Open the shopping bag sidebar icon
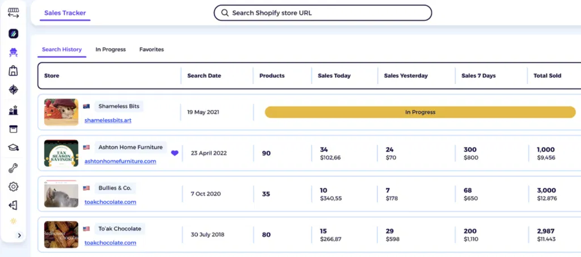The height and width of the screenshot is (257, 581). pos(14,70)
